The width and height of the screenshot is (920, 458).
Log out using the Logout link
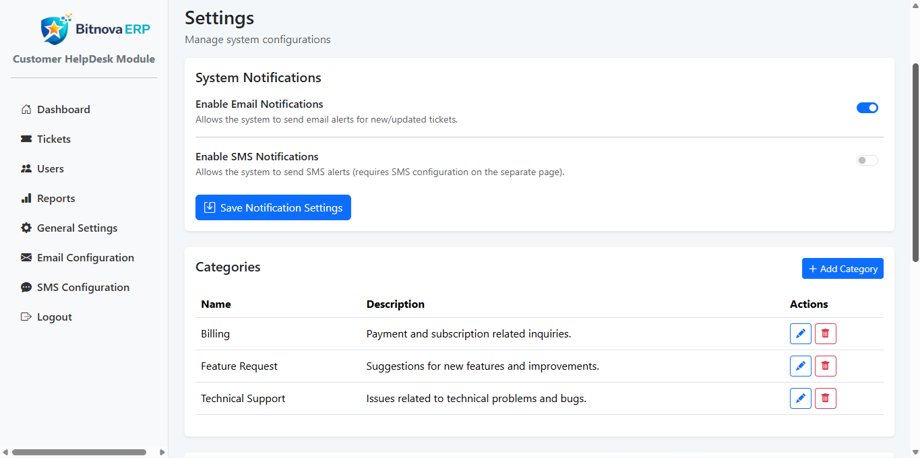(54, 317)
